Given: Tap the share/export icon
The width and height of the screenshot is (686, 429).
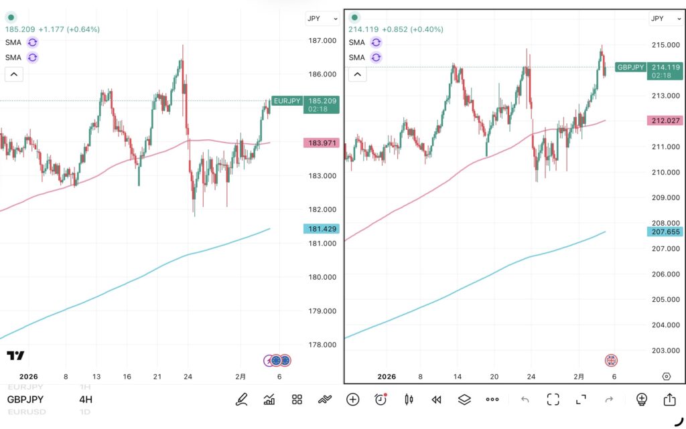Looking at the screenshot, I should 669,400.
